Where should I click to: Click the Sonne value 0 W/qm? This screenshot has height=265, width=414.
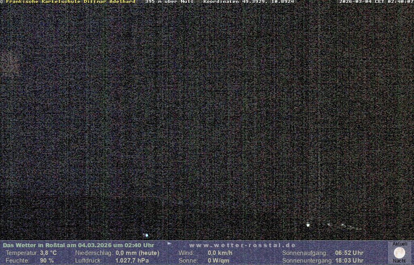tap(218, 261)
